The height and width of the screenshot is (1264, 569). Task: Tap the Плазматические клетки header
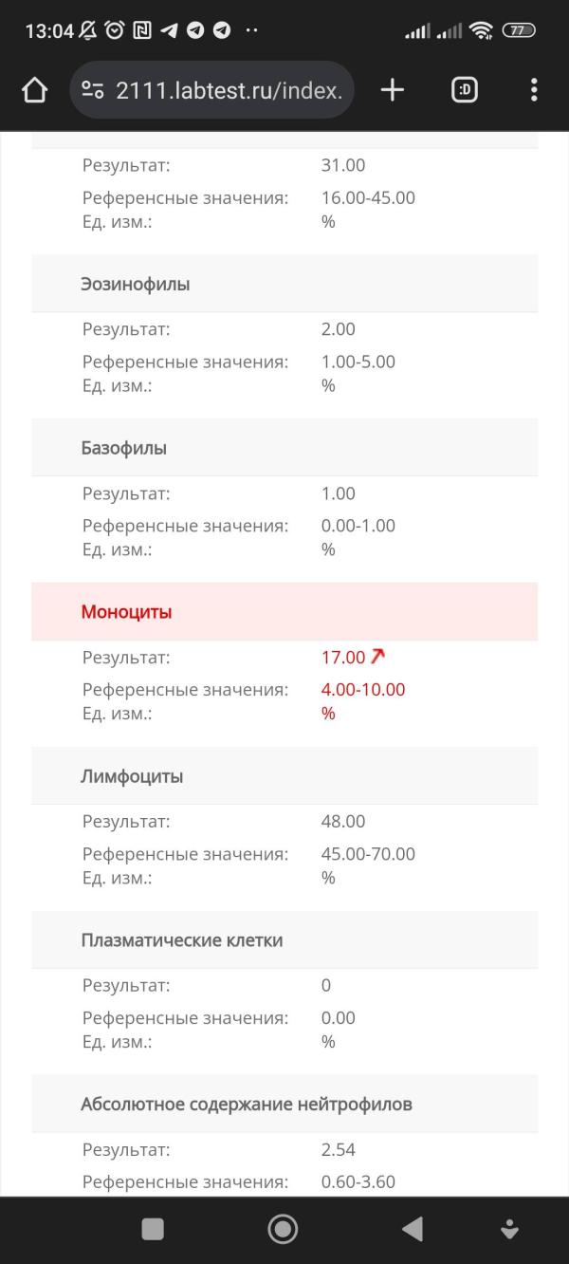tap(284, 940)
